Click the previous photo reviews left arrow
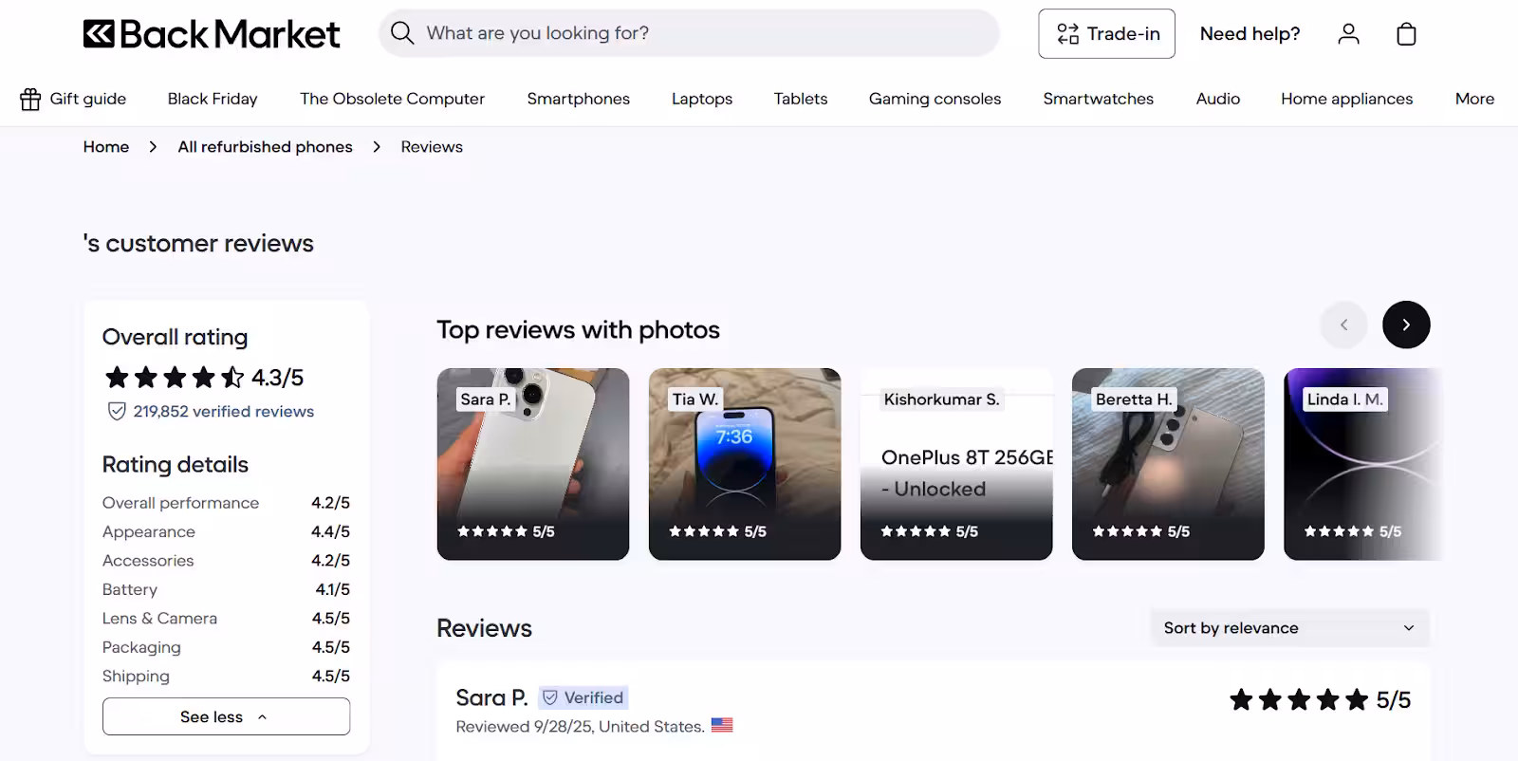The height and width of the screenshot is (761, 1518). pos(1343,325)
